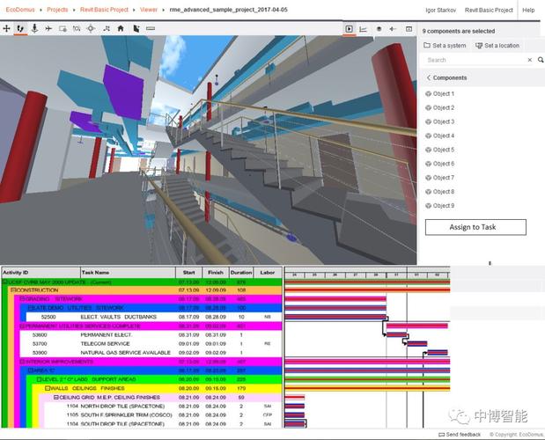Collapse the CONSTRUCTION schedule group
Screen dimensions: 545x440
[x=13, y=290]
